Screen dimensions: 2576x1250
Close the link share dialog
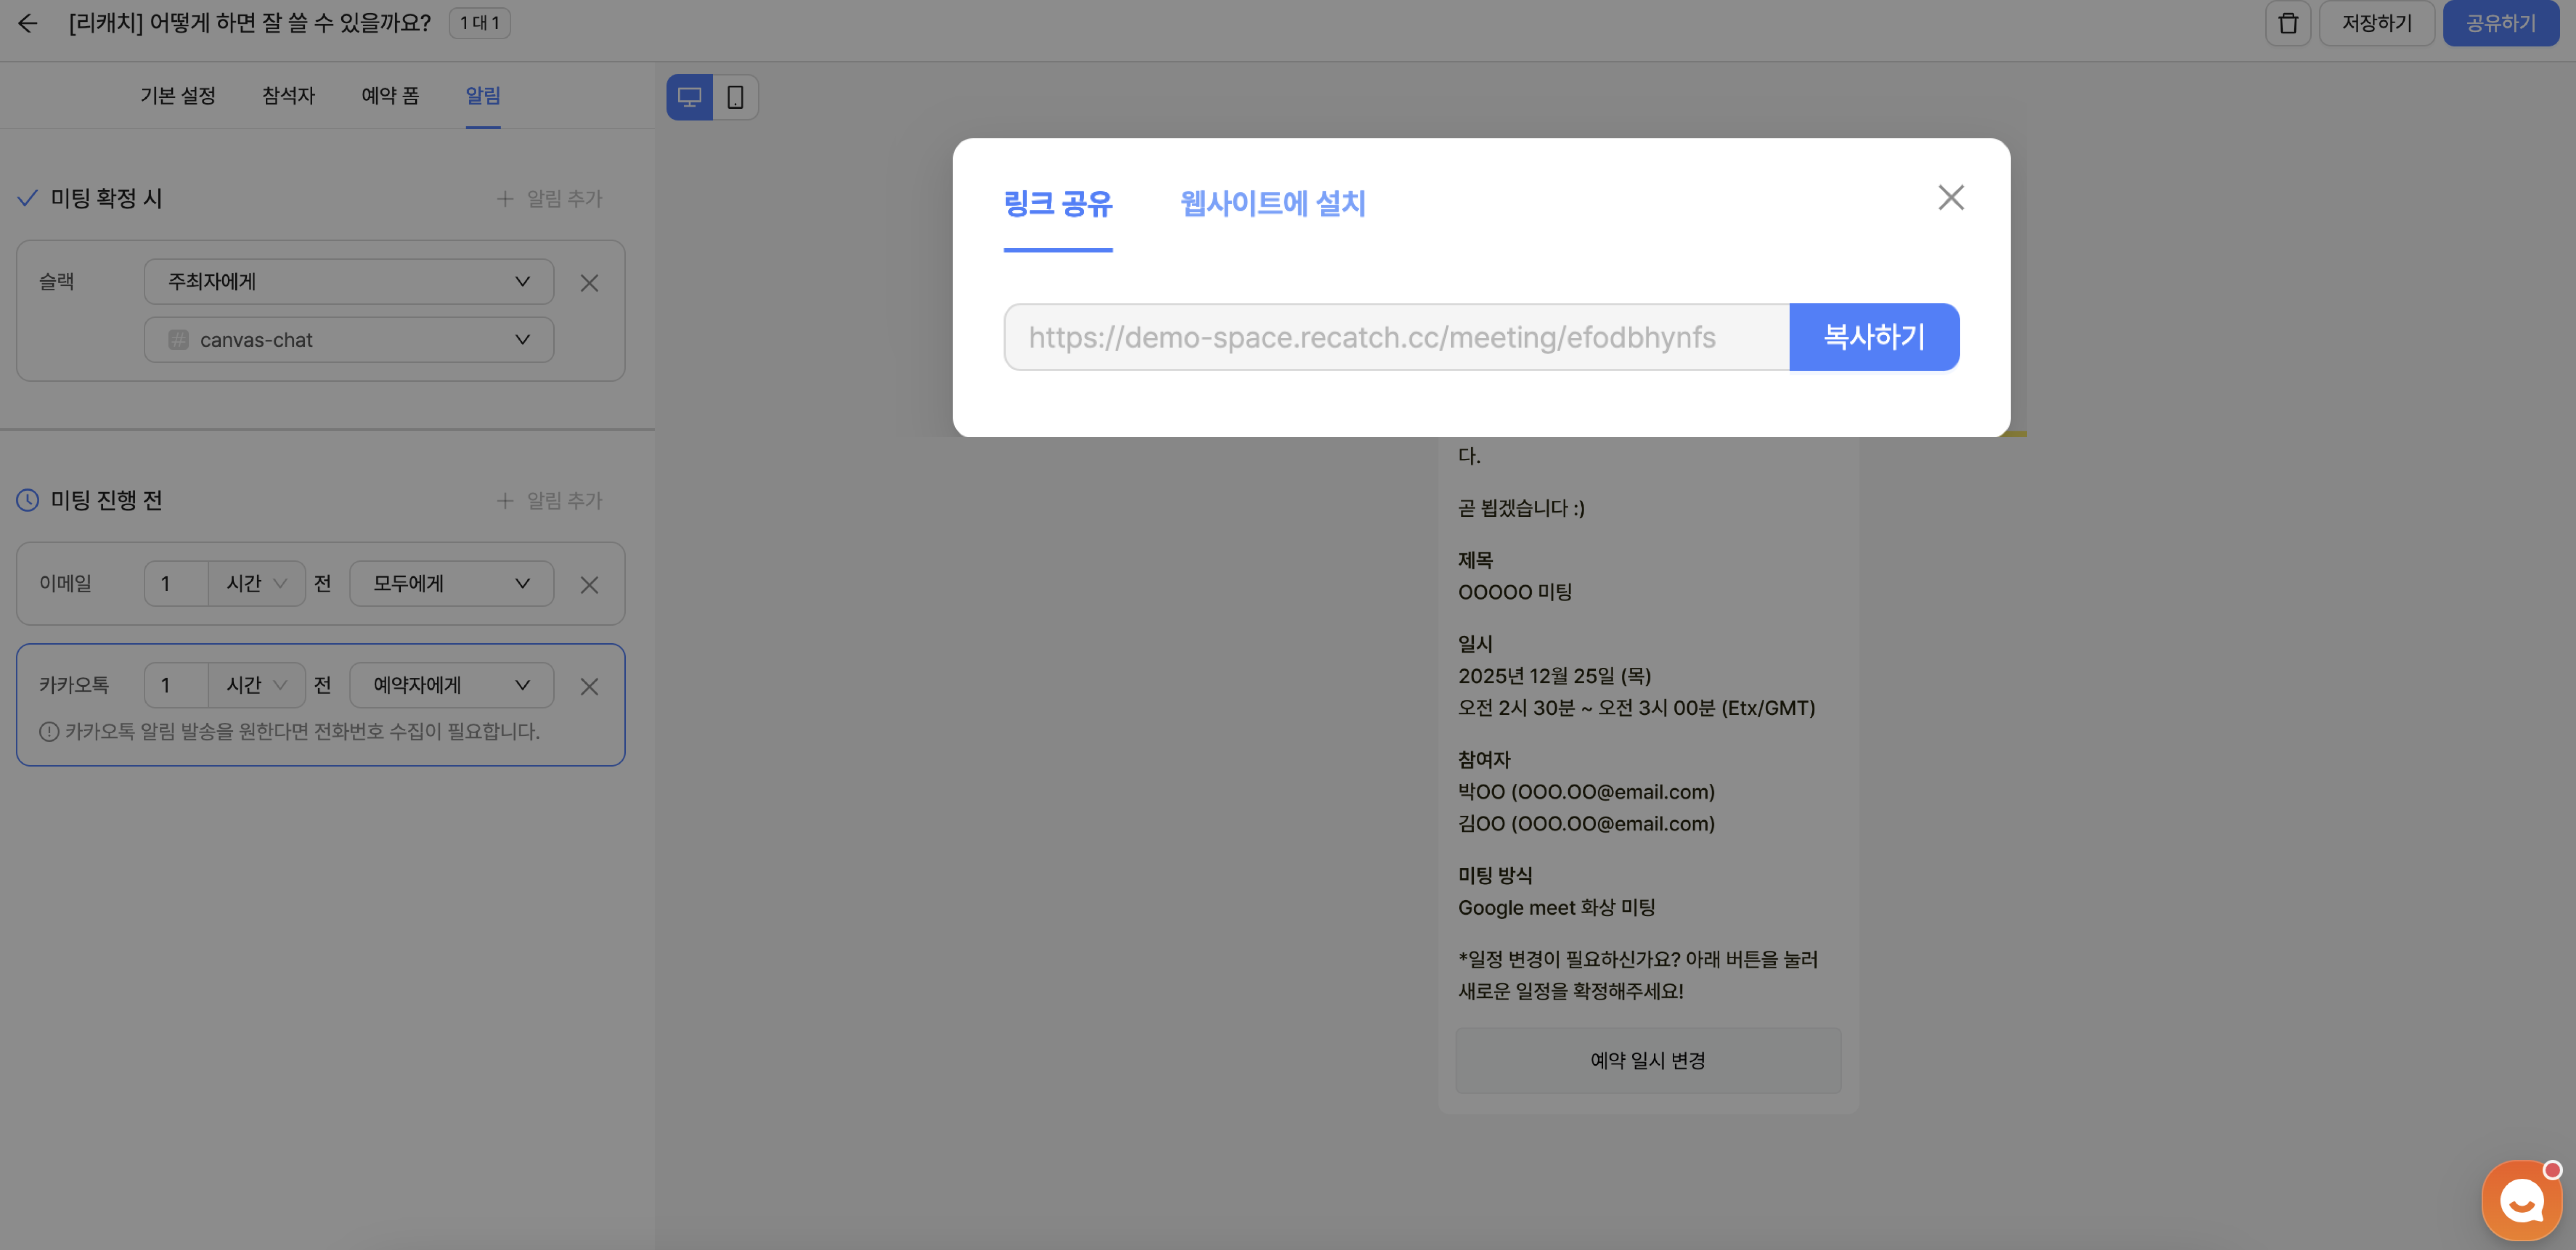coord(1950,197)
